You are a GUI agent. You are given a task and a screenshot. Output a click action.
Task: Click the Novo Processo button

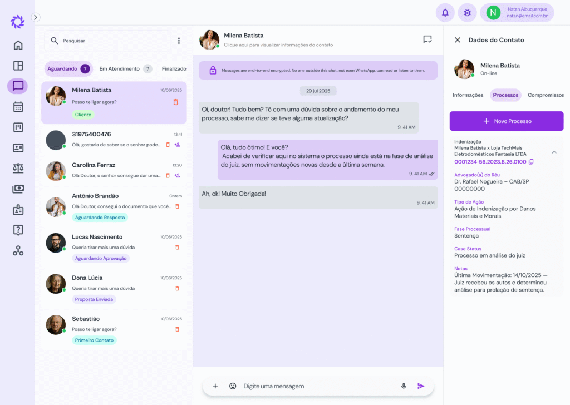(x=507, y=121)
